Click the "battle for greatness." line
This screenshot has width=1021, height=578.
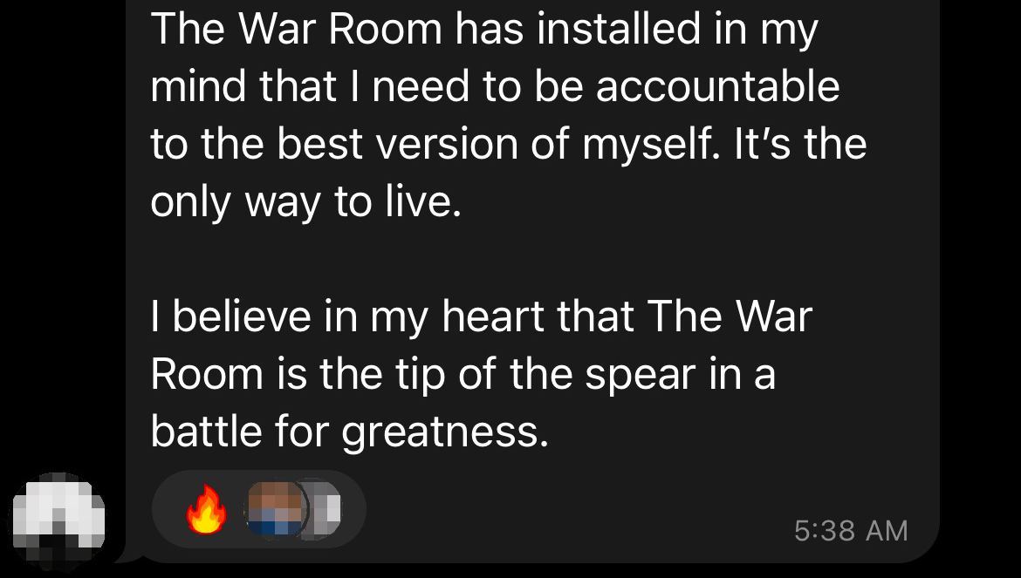(350, 433)
